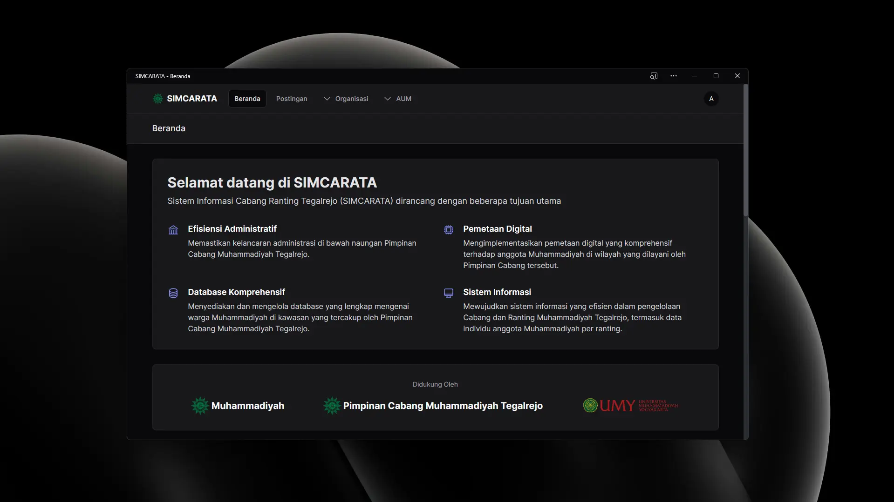
Task: Click the 'Database Komprehensif' title
Action: 236,292
